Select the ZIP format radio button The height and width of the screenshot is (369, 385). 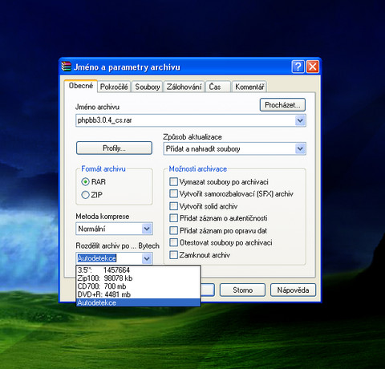85,195
